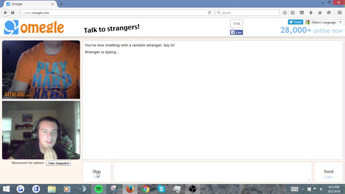Screen dimensions: 345x194
Task: Open the bookmarks list icon
Action: (293, 13)
